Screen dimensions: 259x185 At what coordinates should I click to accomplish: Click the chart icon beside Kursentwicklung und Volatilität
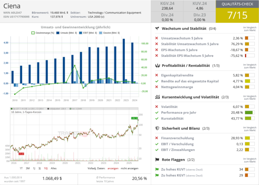(158, 97)
